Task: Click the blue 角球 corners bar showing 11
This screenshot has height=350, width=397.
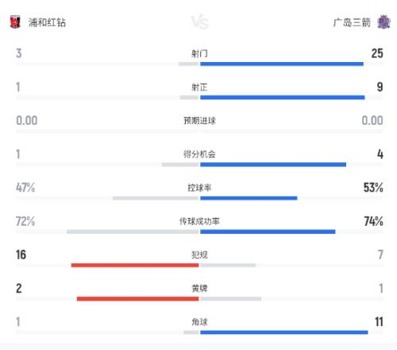Action: [x=284, y=332]
